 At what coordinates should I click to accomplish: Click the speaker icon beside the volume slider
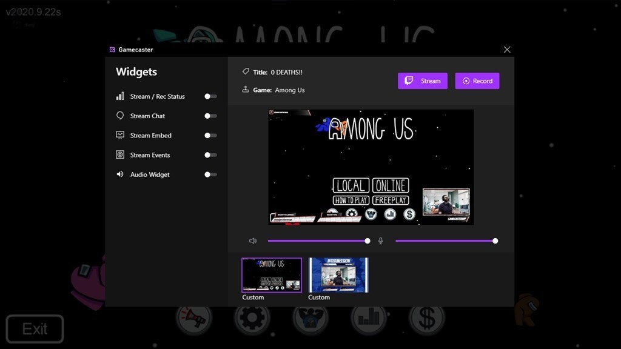(253, 241)
